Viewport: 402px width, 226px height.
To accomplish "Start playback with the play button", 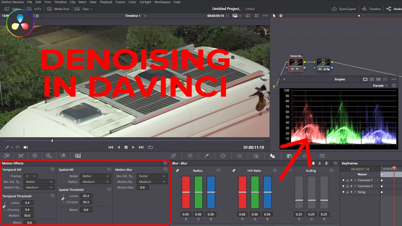I will click(x=133, y=147).
